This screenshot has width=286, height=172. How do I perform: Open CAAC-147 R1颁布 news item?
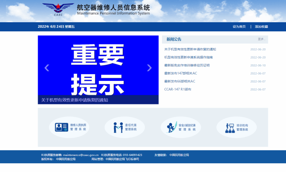tap(178, 89)
